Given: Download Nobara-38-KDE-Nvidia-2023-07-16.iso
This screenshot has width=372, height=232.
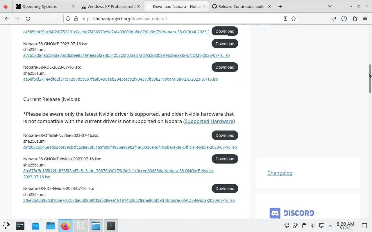Looking at the screenshot, I should click(225, 188).
